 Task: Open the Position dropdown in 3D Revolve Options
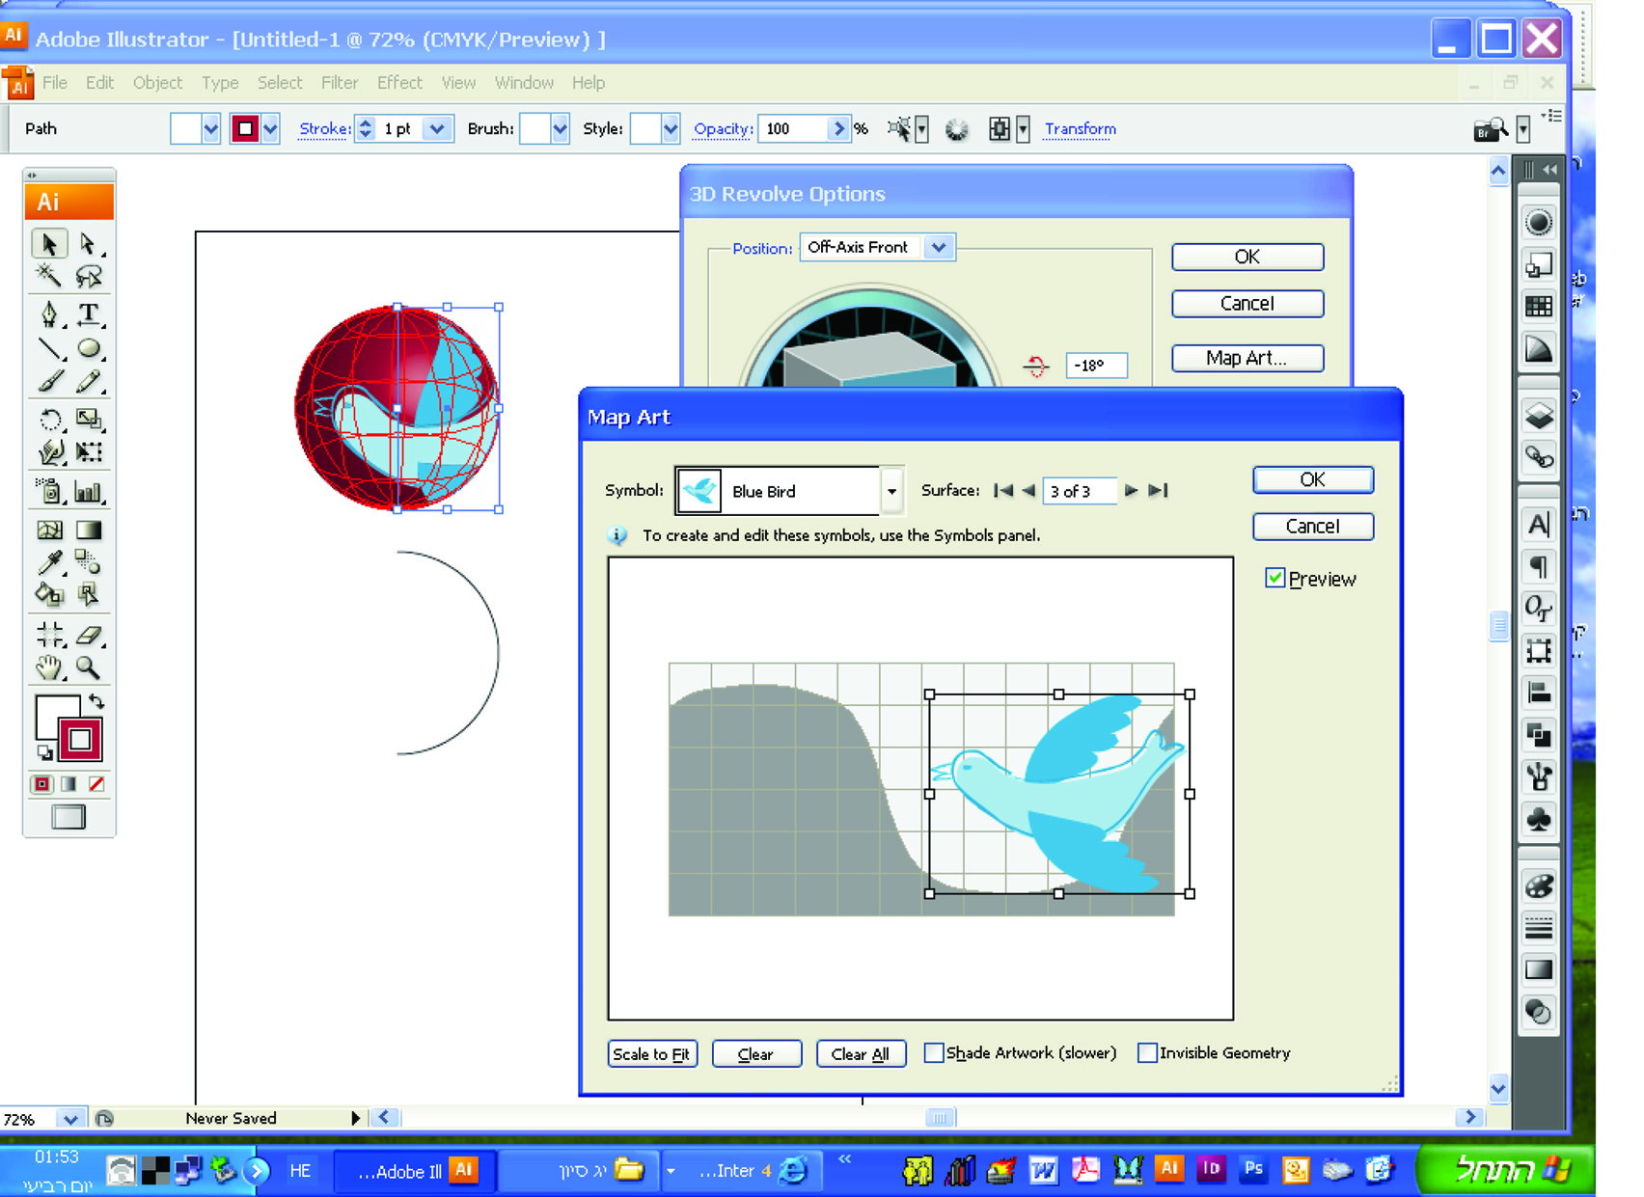939,247
